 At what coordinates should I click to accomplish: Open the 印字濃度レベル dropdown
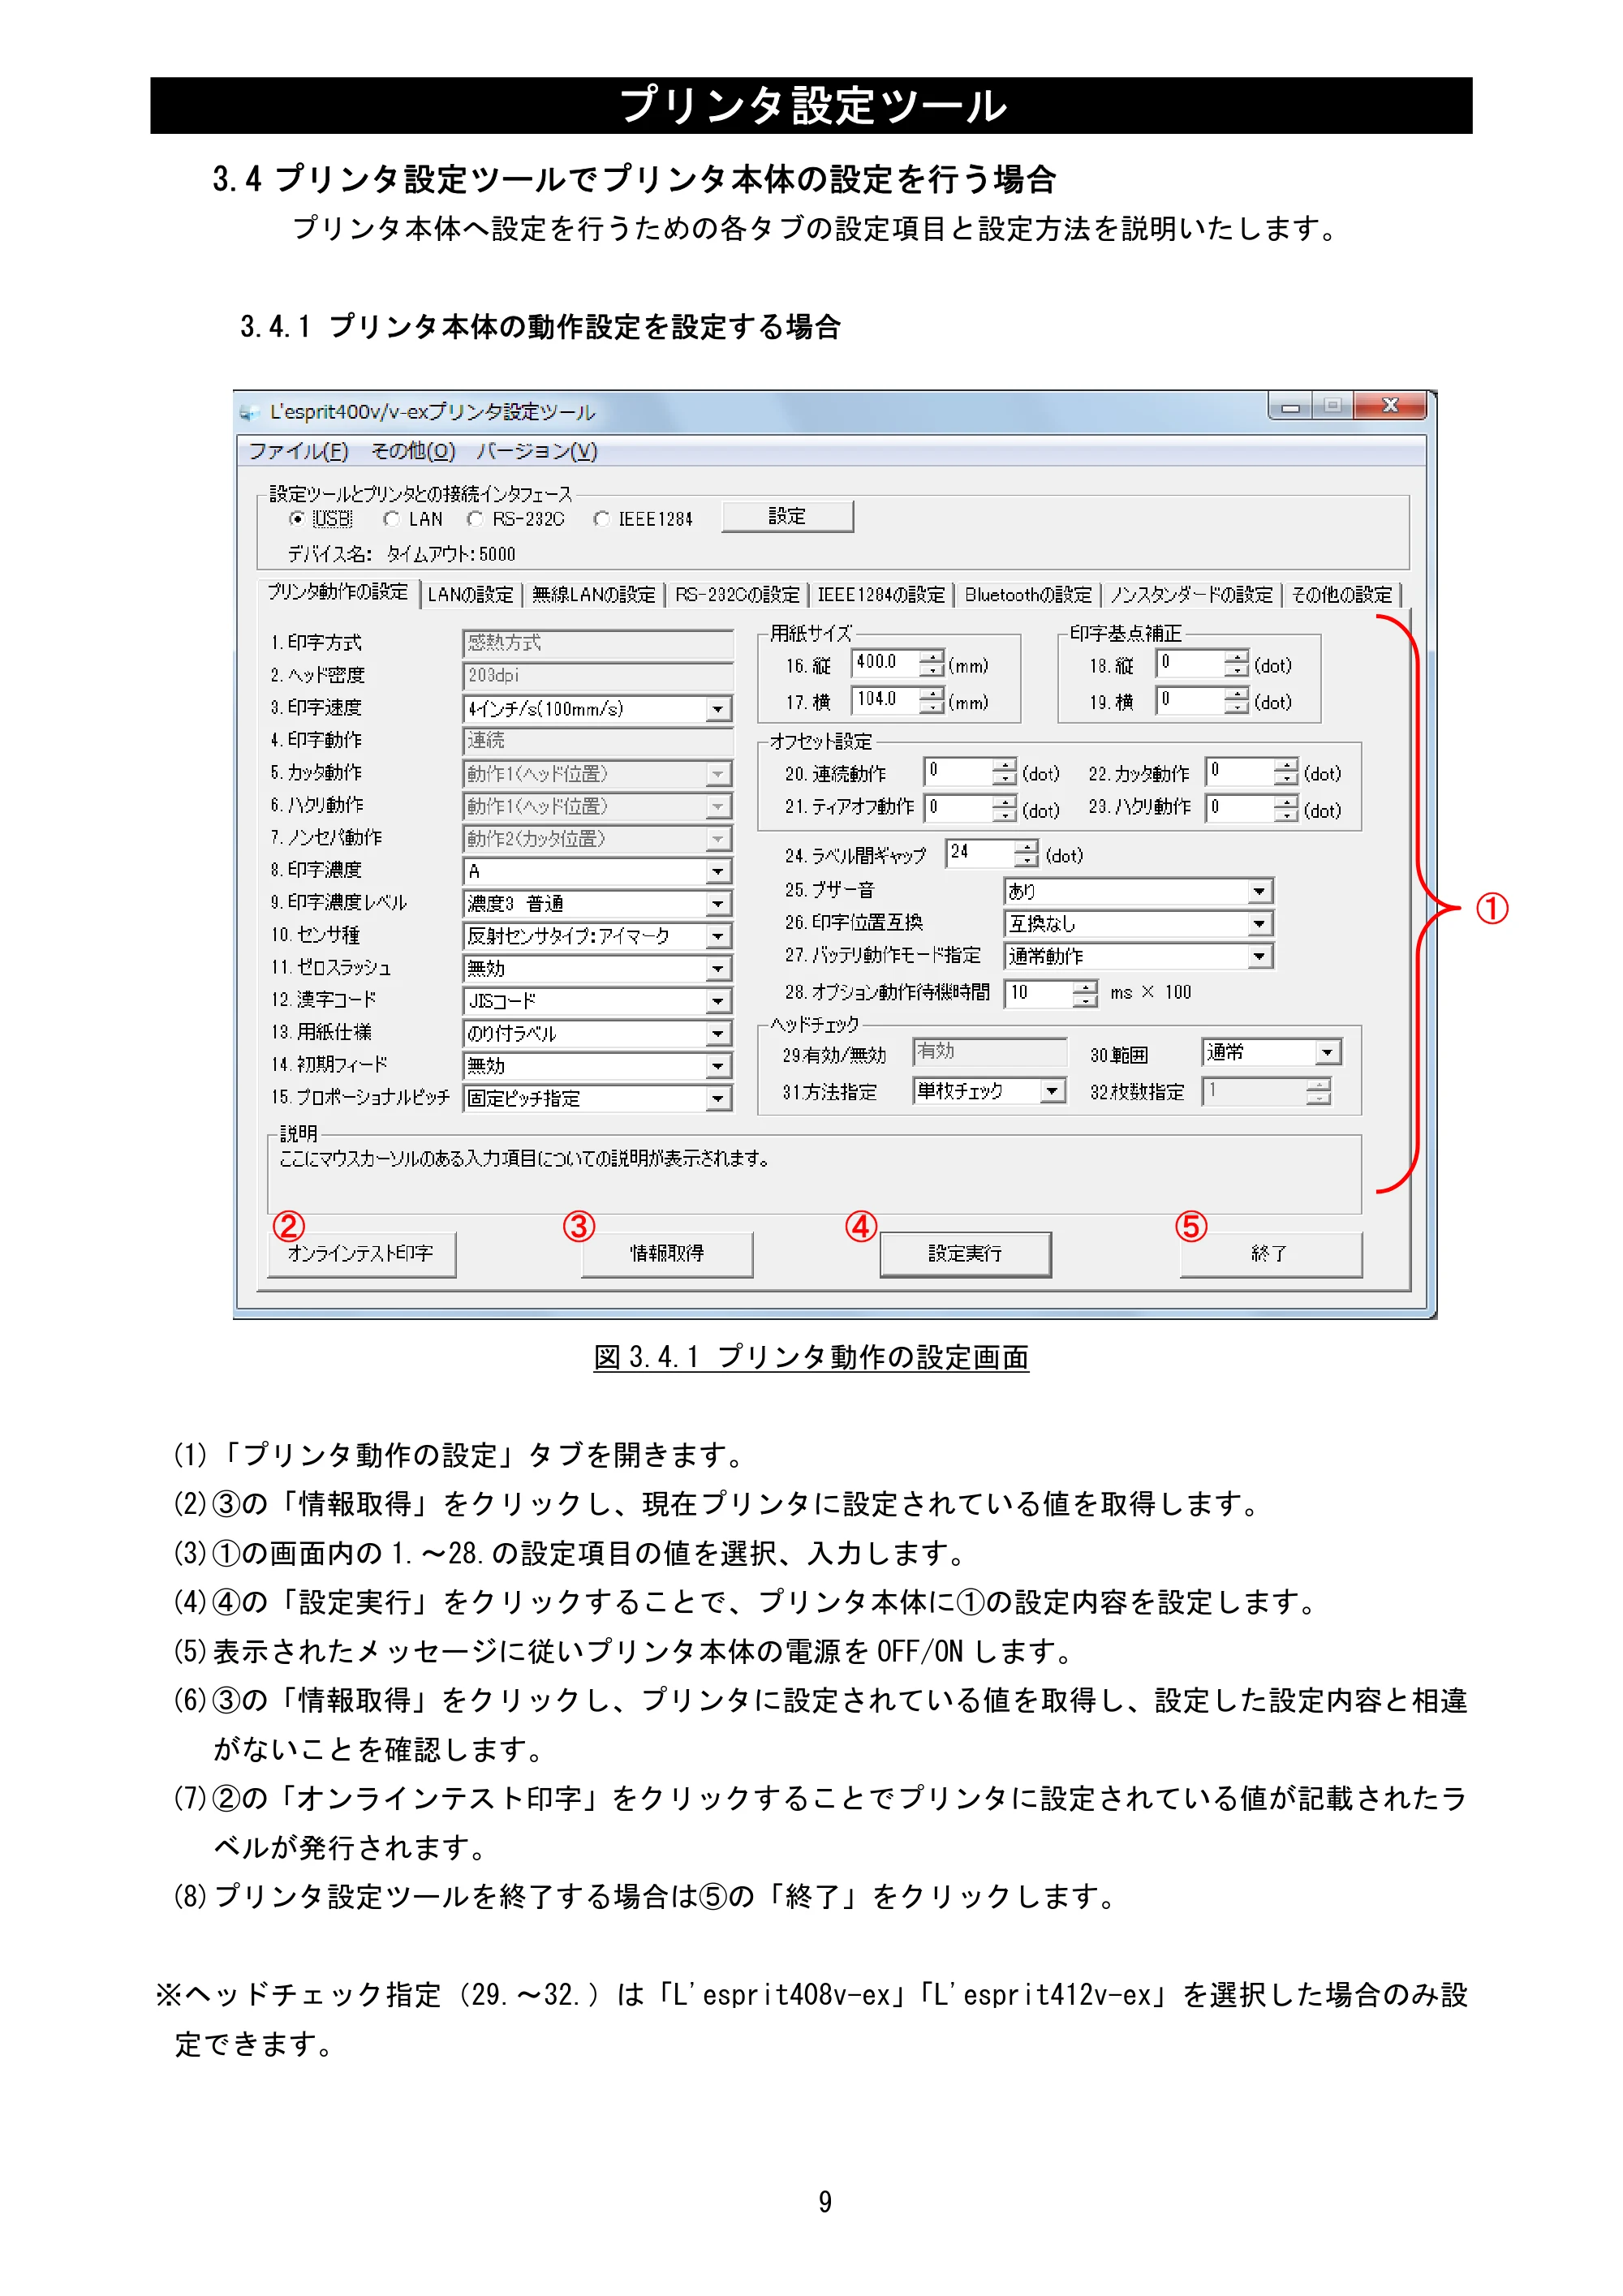[598, 904]
